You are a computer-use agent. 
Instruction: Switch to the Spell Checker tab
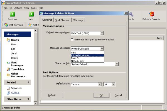(x=62, y=20)
